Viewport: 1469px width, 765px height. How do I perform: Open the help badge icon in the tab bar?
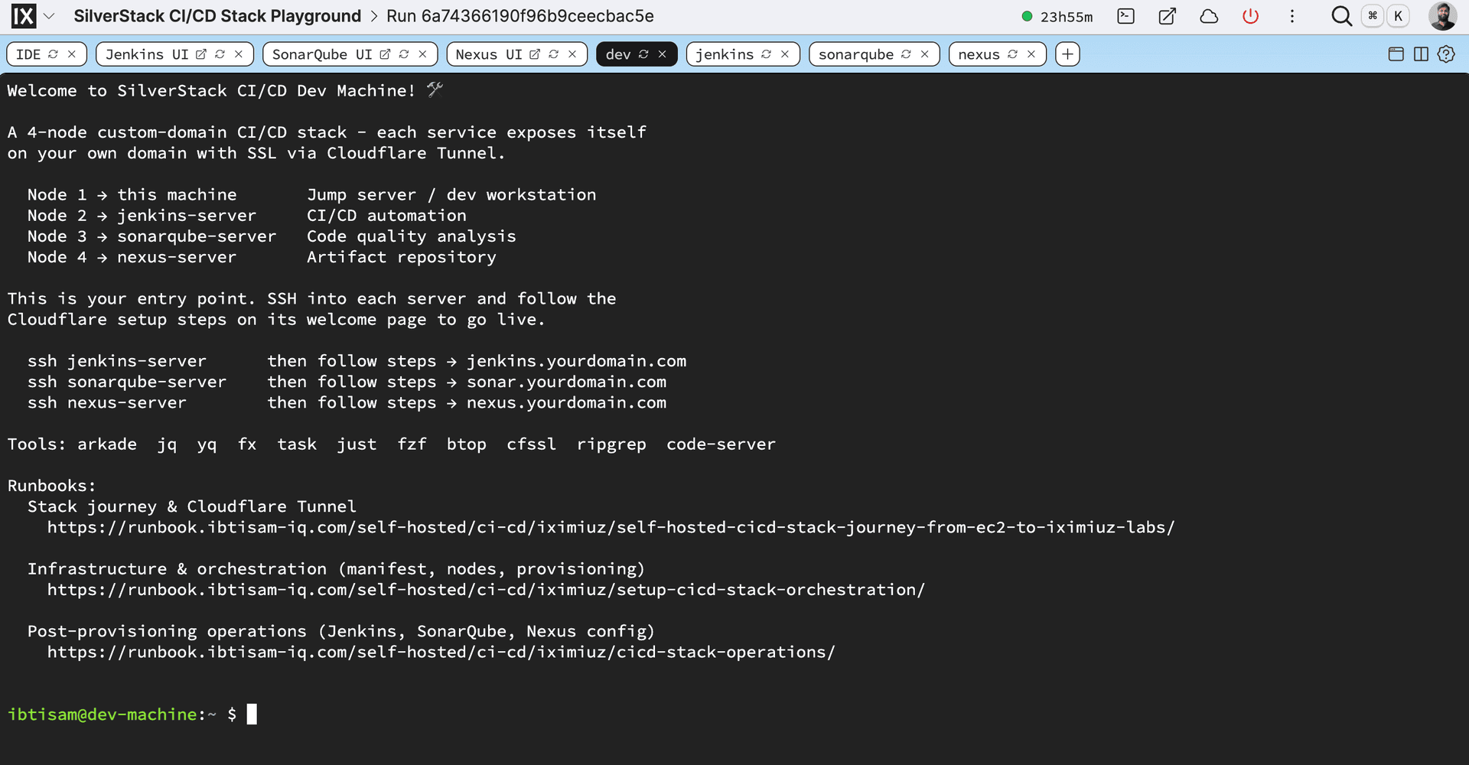1446,54
